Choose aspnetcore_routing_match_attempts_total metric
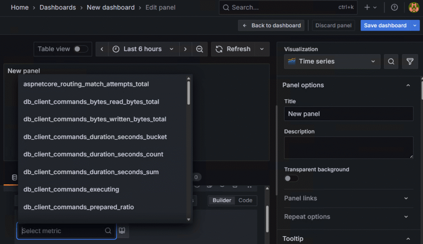Image resolution: width=423 pixels, height=244 pixels. 86,84
